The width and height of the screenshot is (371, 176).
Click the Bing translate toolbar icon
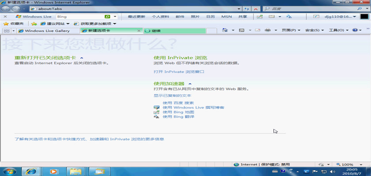click(x=289, y=16)
